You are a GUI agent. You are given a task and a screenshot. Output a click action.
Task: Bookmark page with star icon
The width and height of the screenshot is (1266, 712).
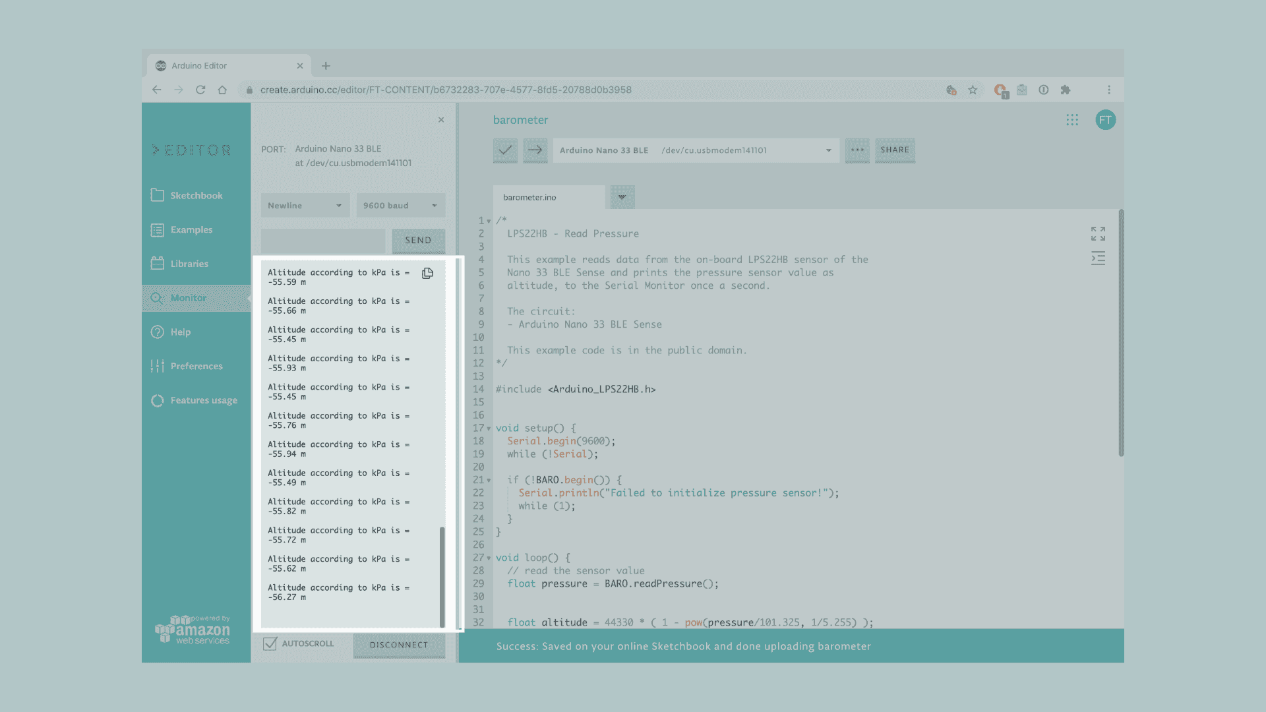click(x=973, y=90)
